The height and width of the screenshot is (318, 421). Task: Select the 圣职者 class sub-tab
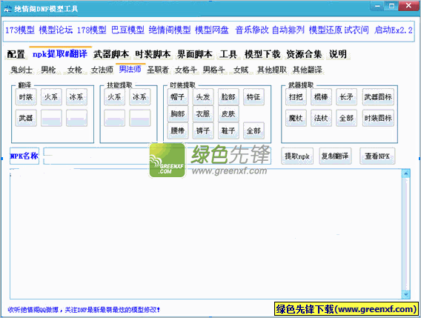158,70
